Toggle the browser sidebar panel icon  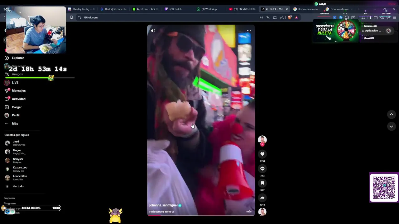[369, 17]
